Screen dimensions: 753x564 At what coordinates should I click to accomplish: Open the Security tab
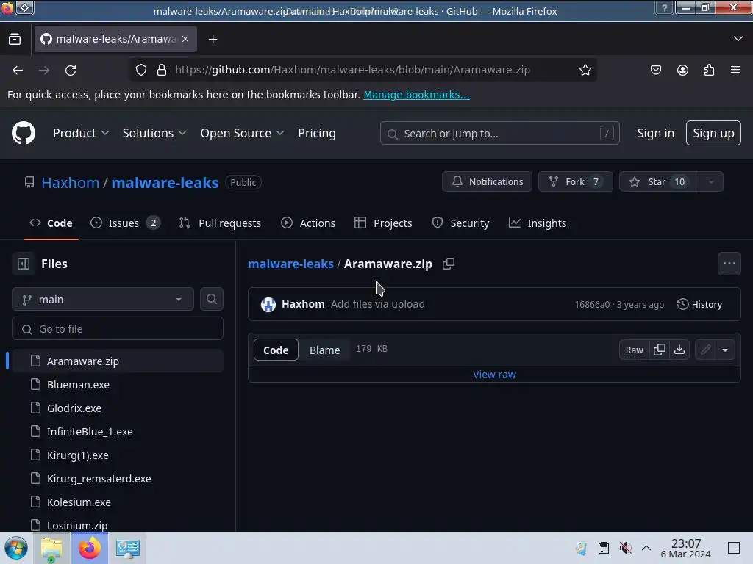click(460, 223)
